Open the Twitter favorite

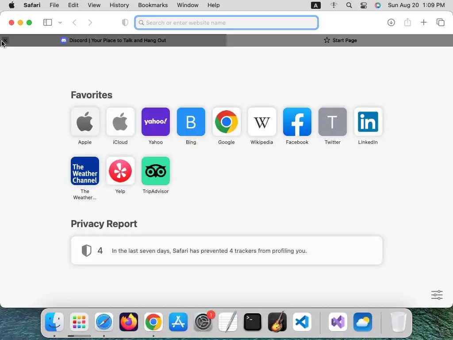pos(333,122)
